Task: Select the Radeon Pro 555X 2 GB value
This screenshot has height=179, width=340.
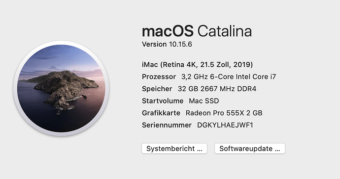Action: click(x=224, y=113)
